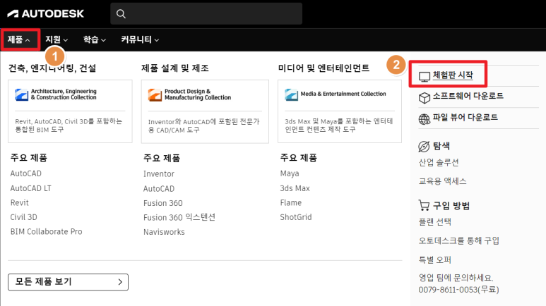
Task: Click the chevron next to 학습
Action: [x=103, y=40]
